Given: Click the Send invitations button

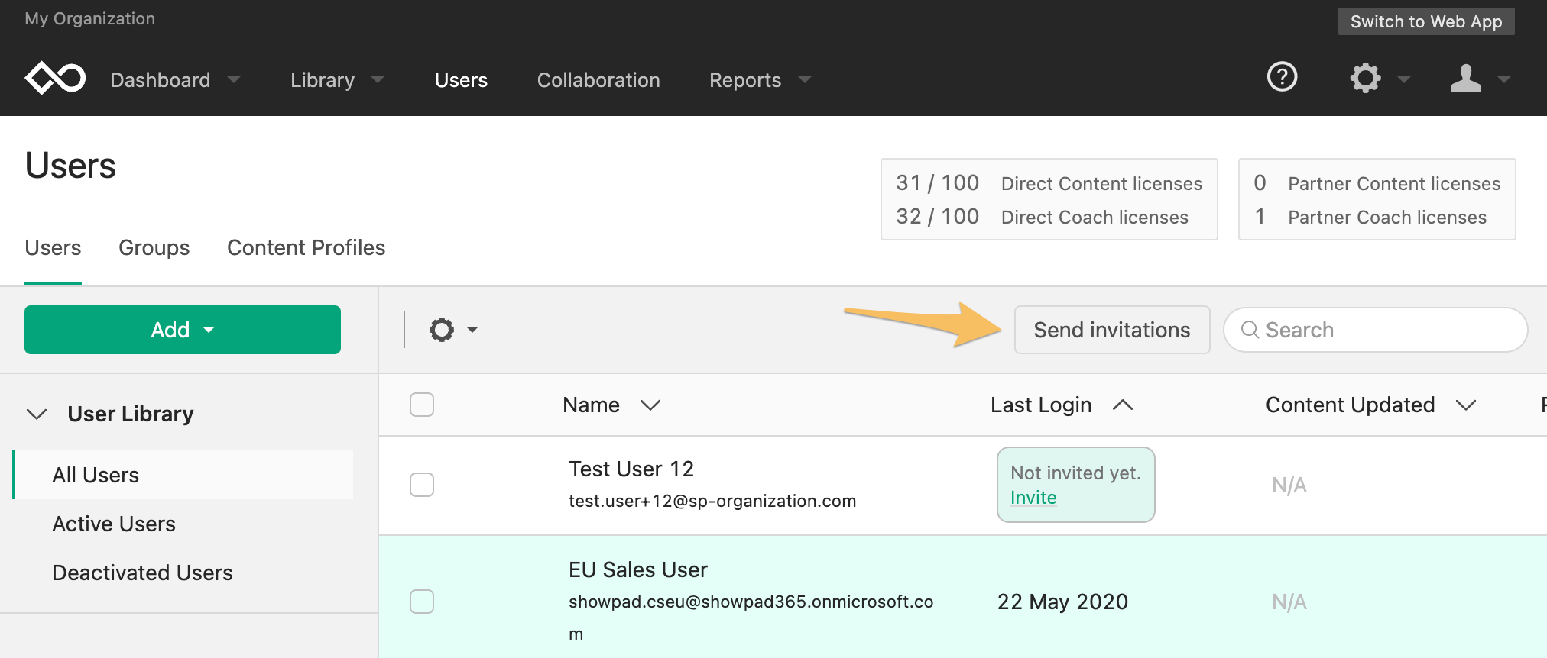Looking at the screenshot, I should pos(1112,330).
